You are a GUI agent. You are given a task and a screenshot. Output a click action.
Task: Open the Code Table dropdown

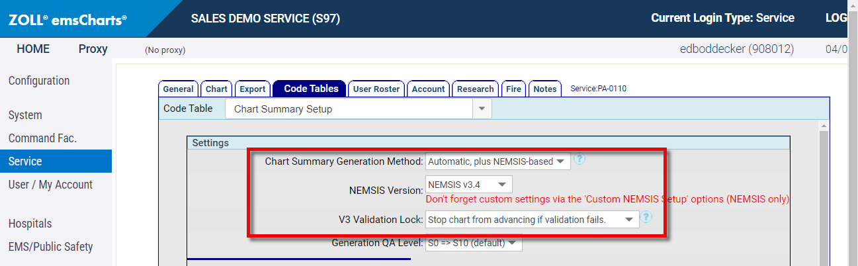[x=482, y=109]
